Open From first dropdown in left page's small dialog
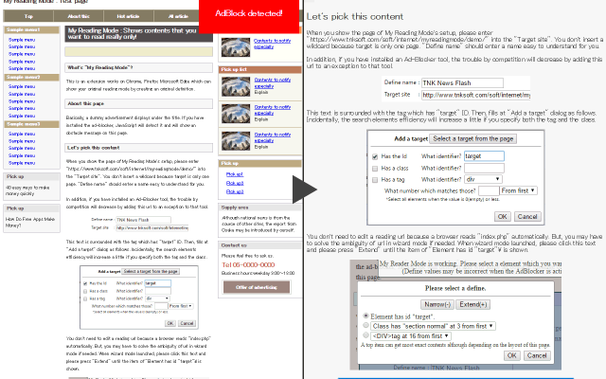 click(x=181, y=306)
